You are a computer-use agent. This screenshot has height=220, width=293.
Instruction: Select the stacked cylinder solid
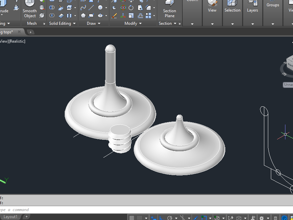point(120,139)
